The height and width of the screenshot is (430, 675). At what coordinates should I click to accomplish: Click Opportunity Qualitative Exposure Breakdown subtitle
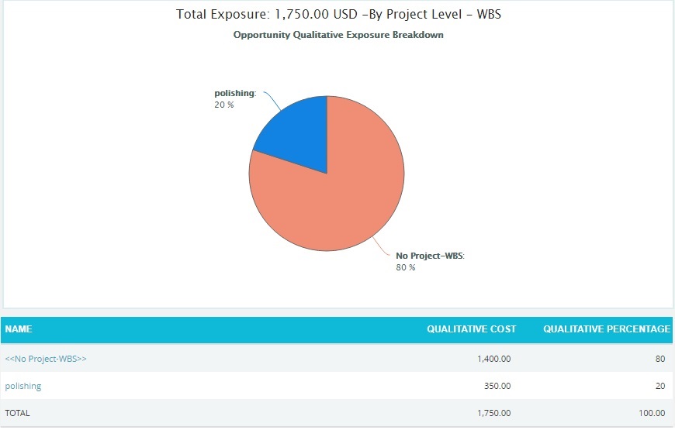tap(338, 35)
